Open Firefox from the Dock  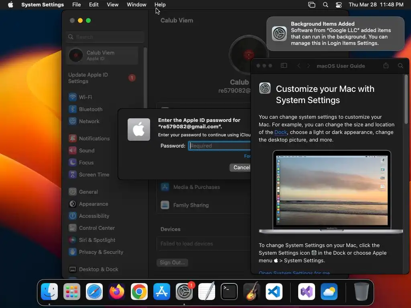[x=117, y=291]
